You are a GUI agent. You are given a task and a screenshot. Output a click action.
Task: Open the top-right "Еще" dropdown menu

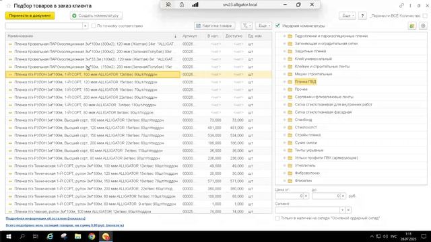pyautogui.click(x=347, y=16)
